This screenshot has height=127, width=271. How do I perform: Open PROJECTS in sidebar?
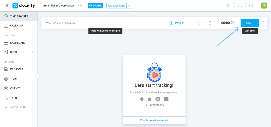[19, 69]
